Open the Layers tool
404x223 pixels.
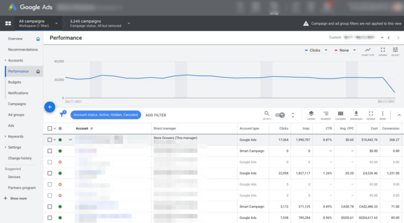(311, 115)
